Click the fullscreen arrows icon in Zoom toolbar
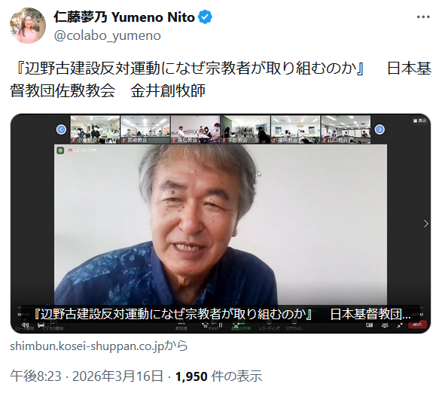Image resolution: width=442 pixels, height=393 pixels. (400, 325)
